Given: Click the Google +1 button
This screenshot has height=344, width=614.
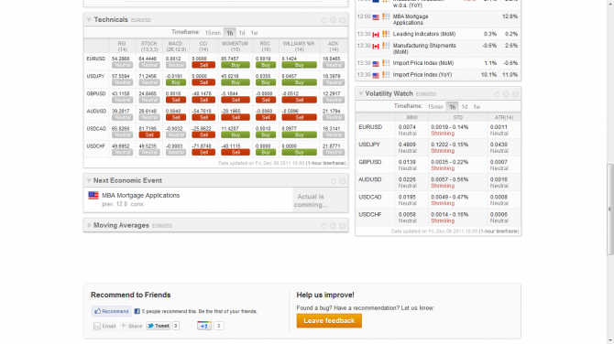Looking at the screenshot, I should point(204,326).
